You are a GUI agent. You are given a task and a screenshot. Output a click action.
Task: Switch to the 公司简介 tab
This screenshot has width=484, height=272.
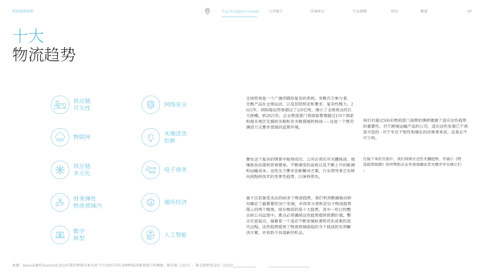point(276,11)
